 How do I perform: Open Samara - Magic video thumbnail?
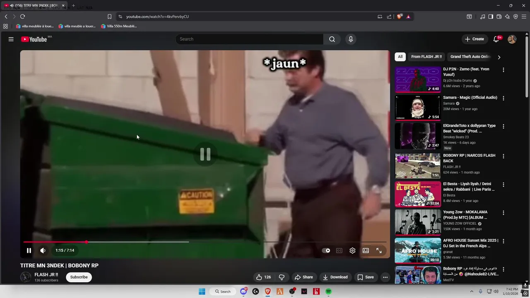point(417,108)
